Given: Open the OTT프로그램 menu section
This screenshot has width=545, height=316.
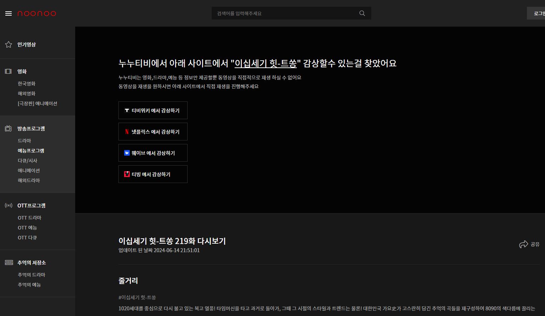Looking at the screenshot, I should (x=32, y=205).
